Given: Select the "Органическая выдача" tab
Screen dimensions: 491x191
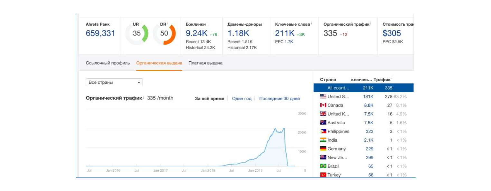Looking at the screenshot, I should (x=159, y=63).
